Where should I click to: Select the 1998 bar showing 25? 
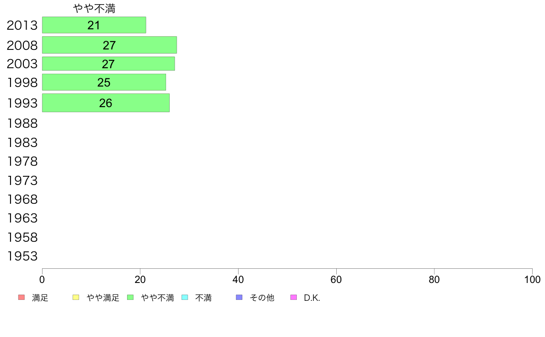pyautogui.click(x=104, y=82)
